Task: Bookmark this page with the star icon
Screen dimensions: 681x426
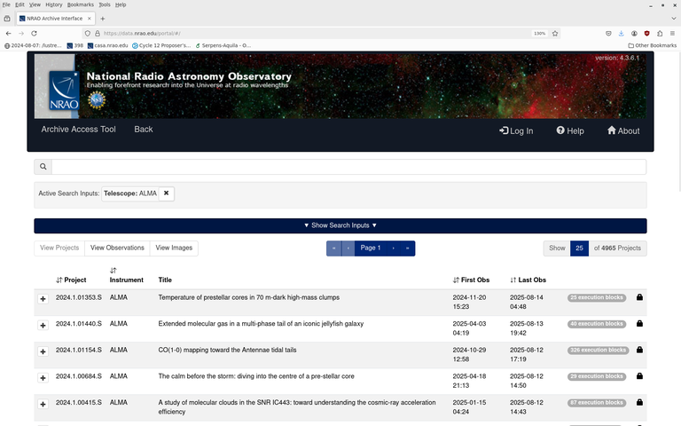Action: [555, 33]
